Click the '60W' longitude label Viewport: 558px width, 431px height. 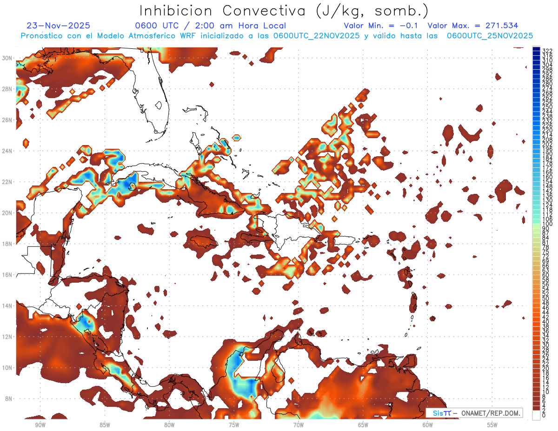pos(428,425)
